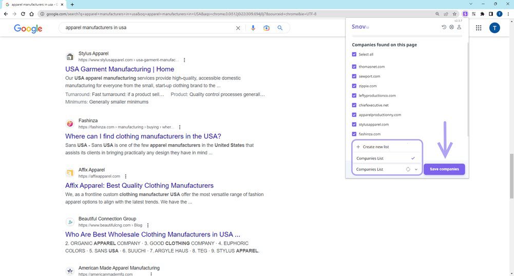Viewport: 514px width, 276px height.
Task: Open Snov.io history icon
Action: click(444, 27)
